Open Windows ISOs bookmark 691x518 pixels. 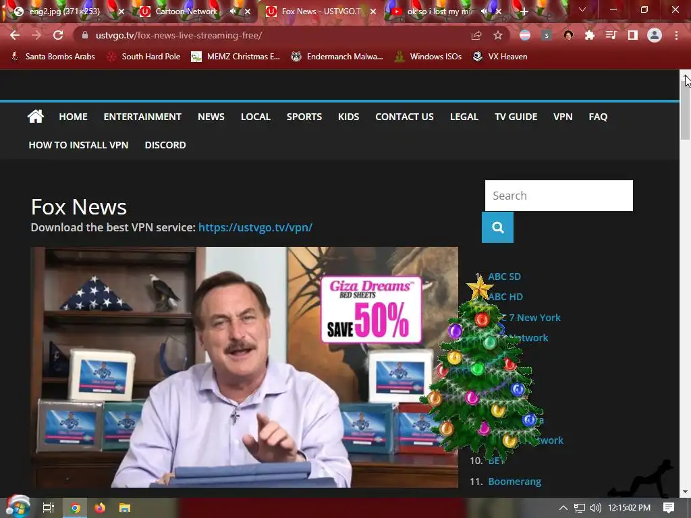pos(428,57)
